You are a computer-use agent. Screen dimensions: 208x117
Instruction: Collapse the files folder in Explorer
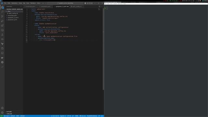point(14,11)
